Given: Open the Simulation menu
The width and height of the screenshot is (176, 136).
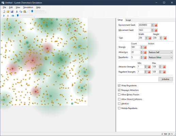Looking at the screenshot, I should (x=28, y=8).
